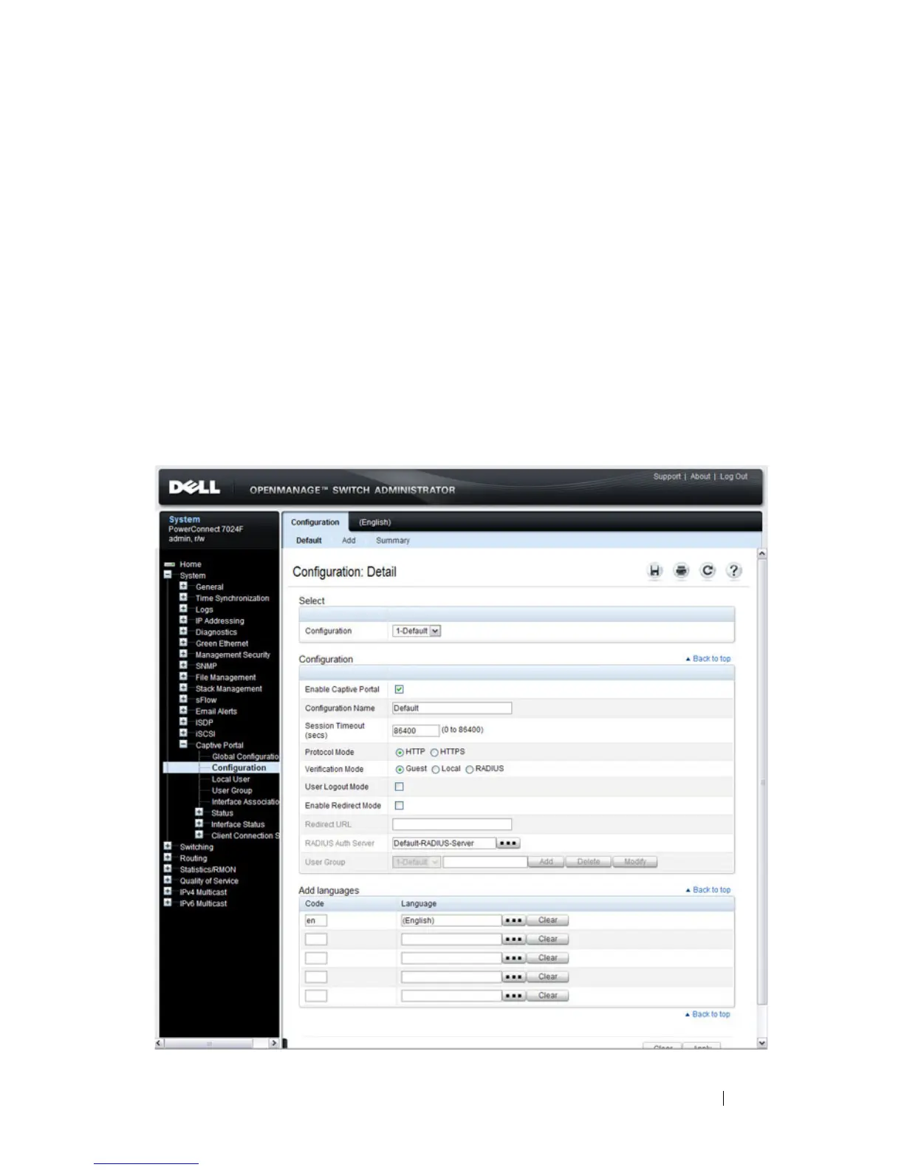This screenshot has height=1170, width=904.
Task: Click the Dell logo
Action: [194, 487]
